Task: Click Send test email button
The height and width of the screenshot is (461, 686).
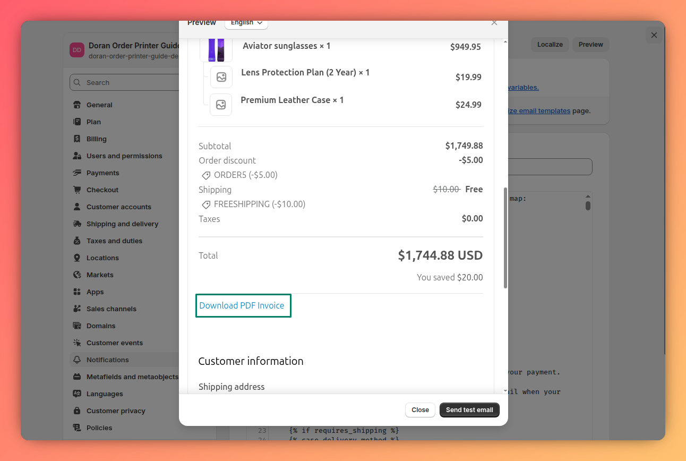Action: coord(469,410)
